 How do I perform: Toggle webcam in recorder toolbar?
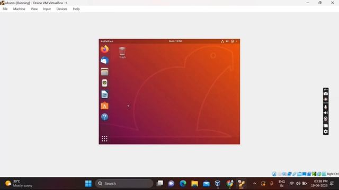[326, 118]
